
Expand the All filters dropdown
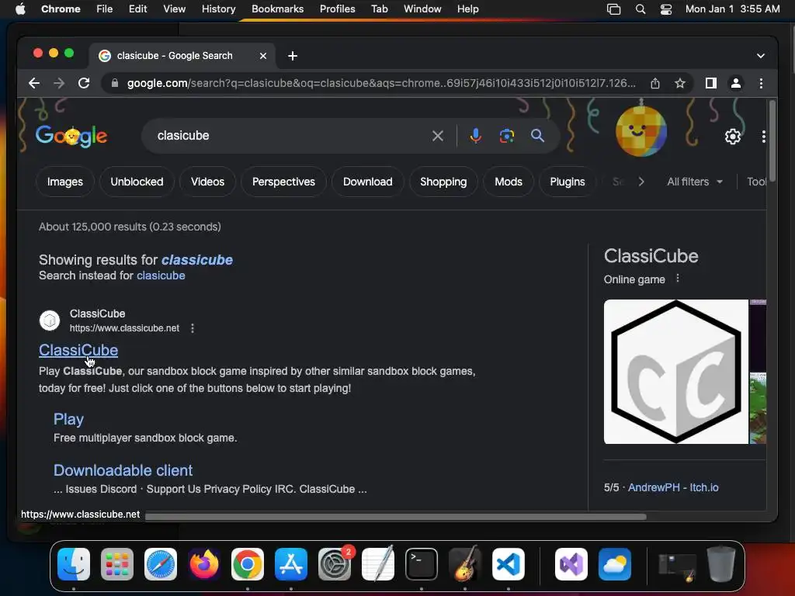tap(695, 182)
